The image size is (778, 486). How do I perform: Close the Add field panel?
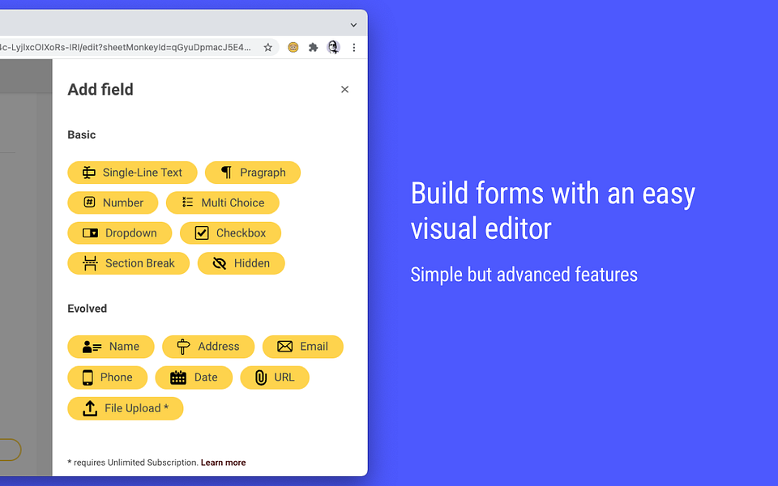tap(345, 89)
